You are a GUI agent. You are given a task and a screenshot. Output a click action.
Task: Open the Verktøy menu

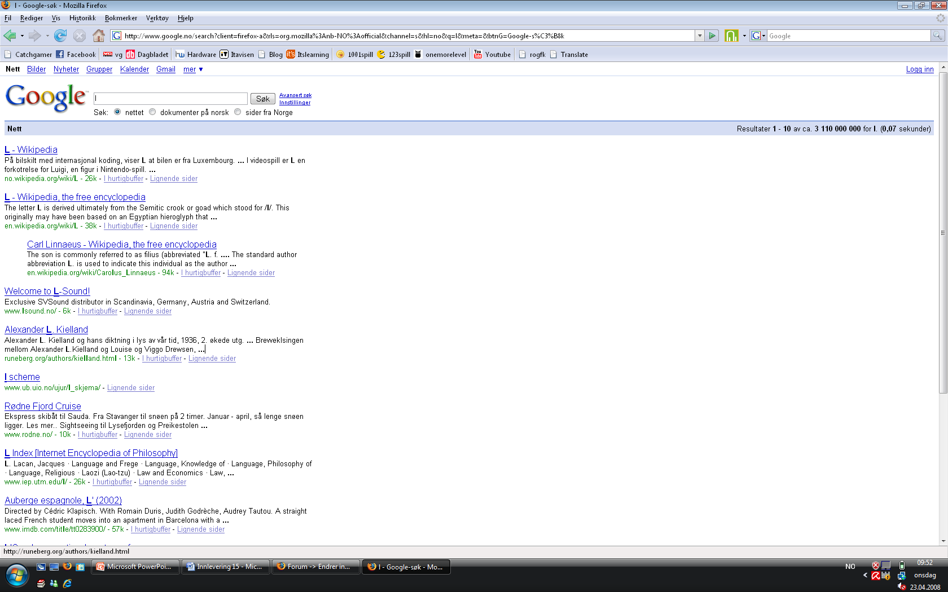(157, 18)
